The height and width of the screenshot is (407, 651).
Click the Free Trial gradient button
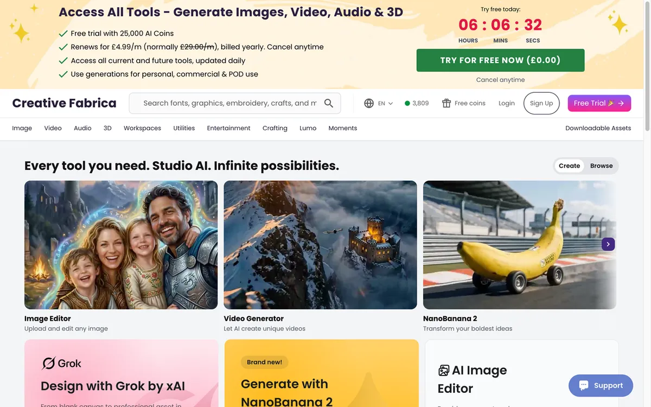tap(599, 103)
